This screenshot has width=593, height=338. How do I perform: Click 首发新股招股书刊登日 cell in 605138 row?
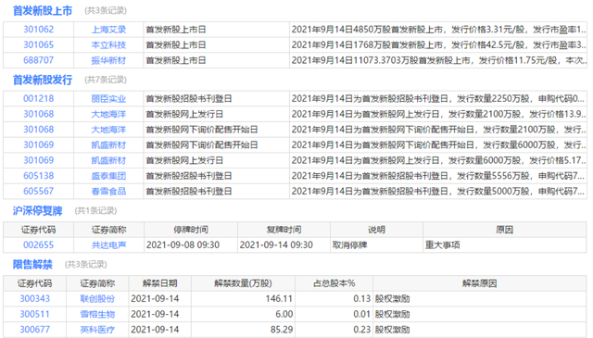coord(216,176)
